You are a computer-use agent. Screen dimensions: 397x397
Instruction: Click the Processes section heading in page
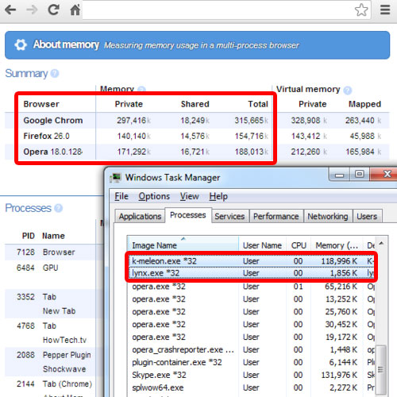coord(28,208)
